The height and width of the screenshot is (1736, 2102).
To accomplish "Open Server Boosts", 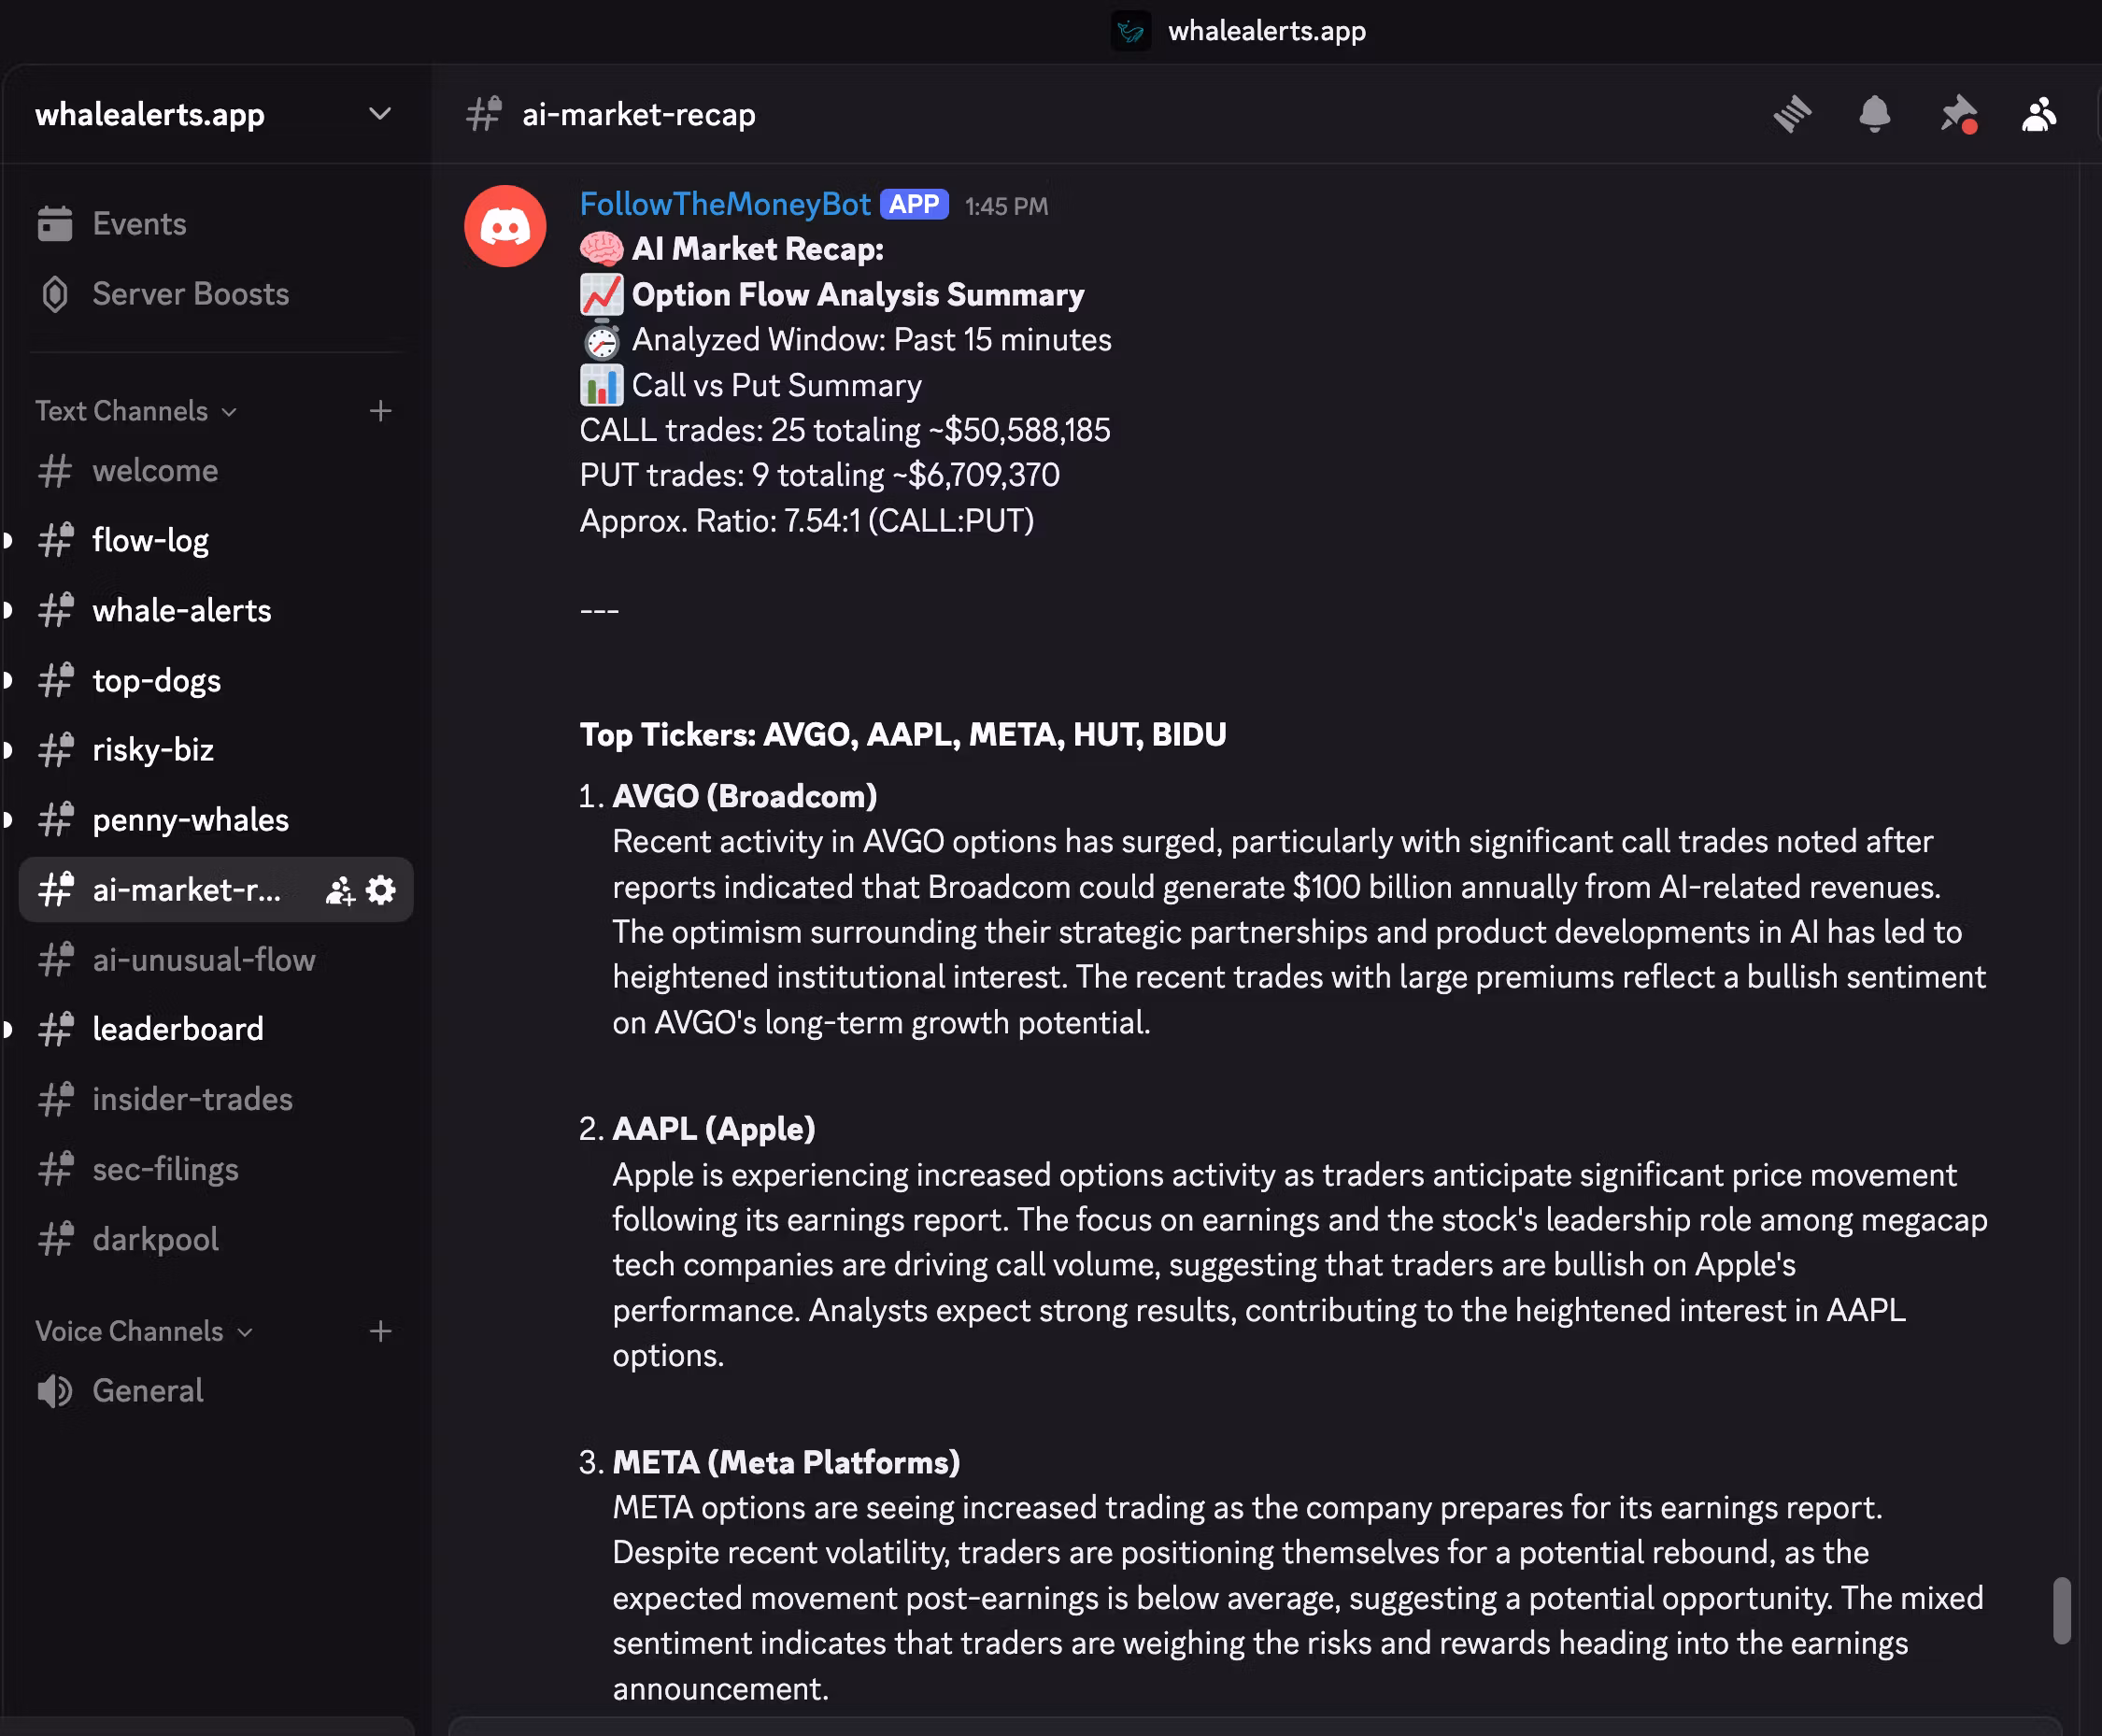I will (x=190, y=294).
